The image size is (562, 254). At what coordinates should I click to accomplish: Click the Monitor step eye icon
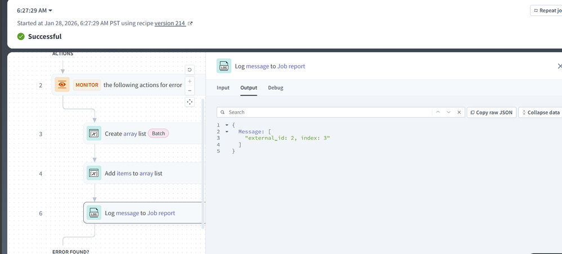click(x=62, y=85)
